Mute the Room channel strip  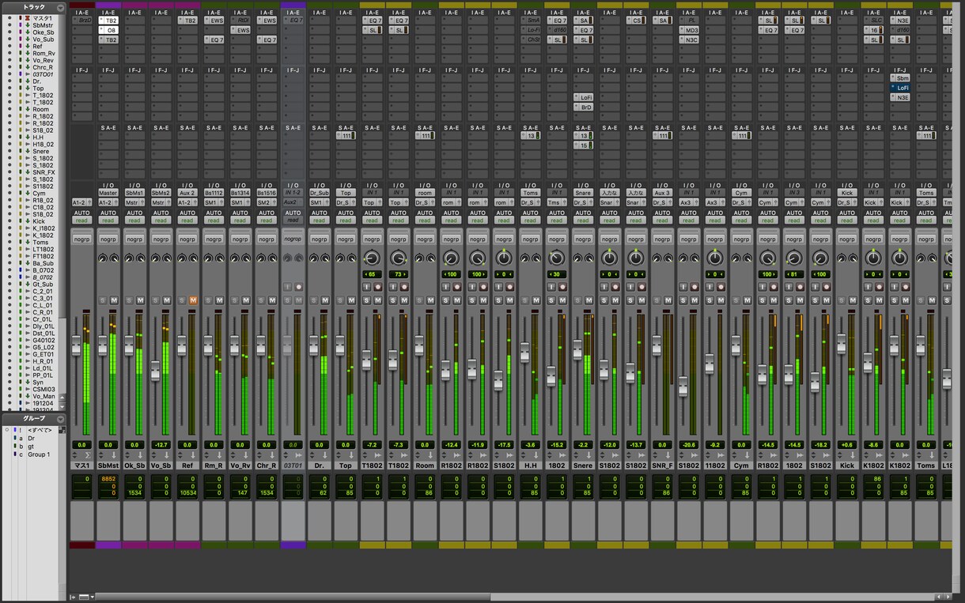click(x=430, y=300)
